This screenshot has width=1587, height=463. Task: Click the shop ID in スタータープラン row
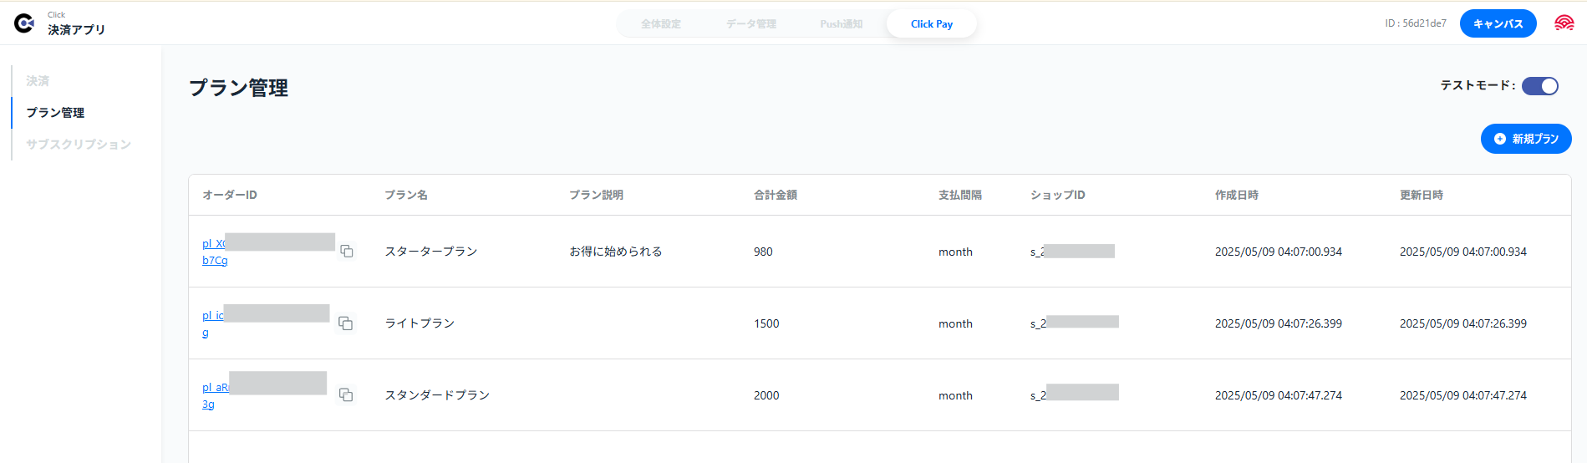1072,252
